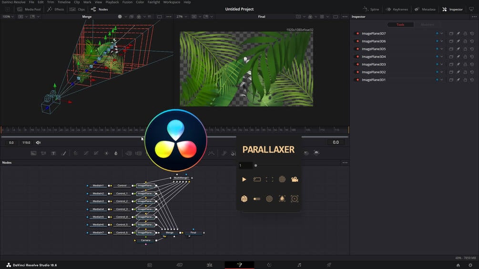Open the Keyframes panel button
479x269 pixels.
(397, 10)
